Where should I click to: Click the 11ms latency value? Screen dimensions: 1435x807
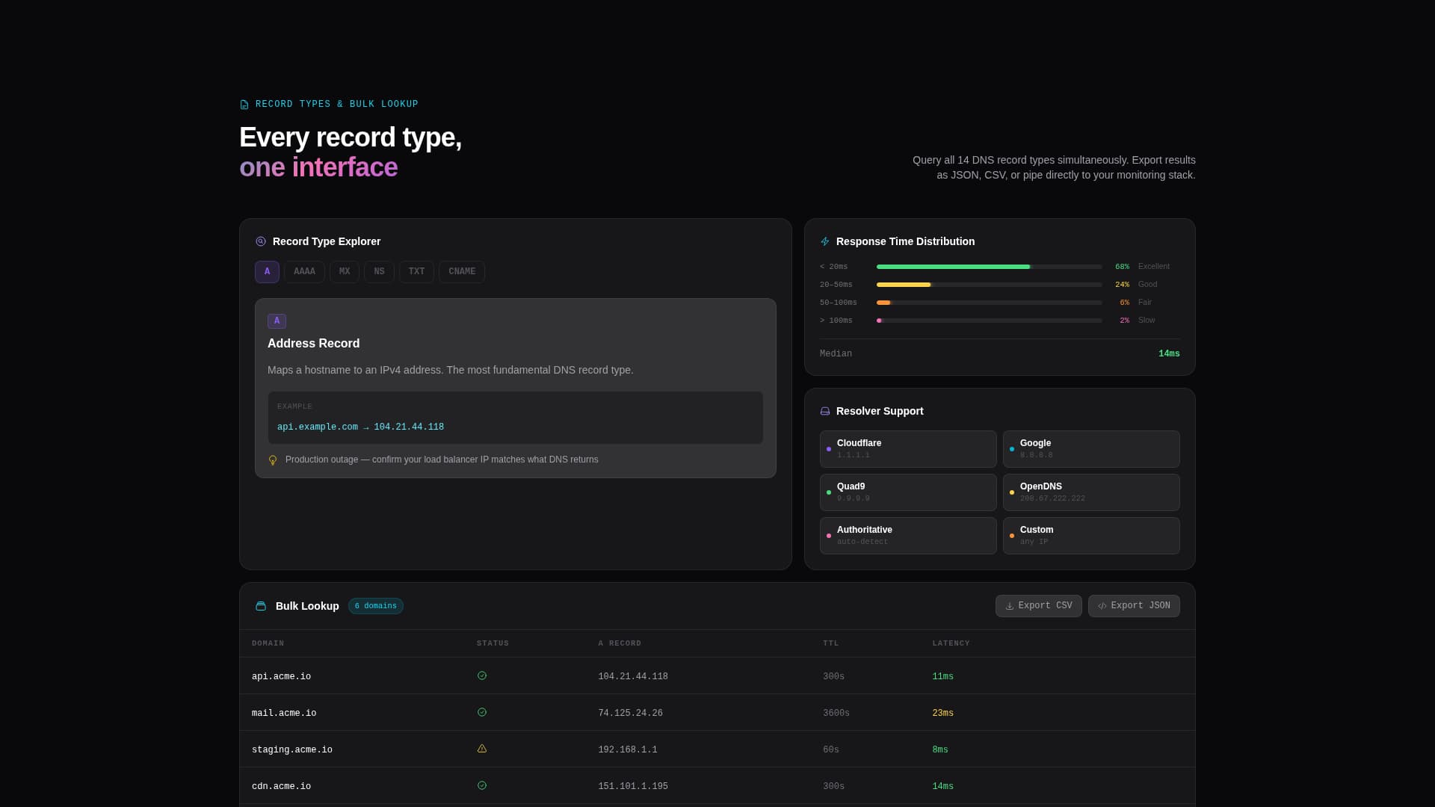[942, 677]
